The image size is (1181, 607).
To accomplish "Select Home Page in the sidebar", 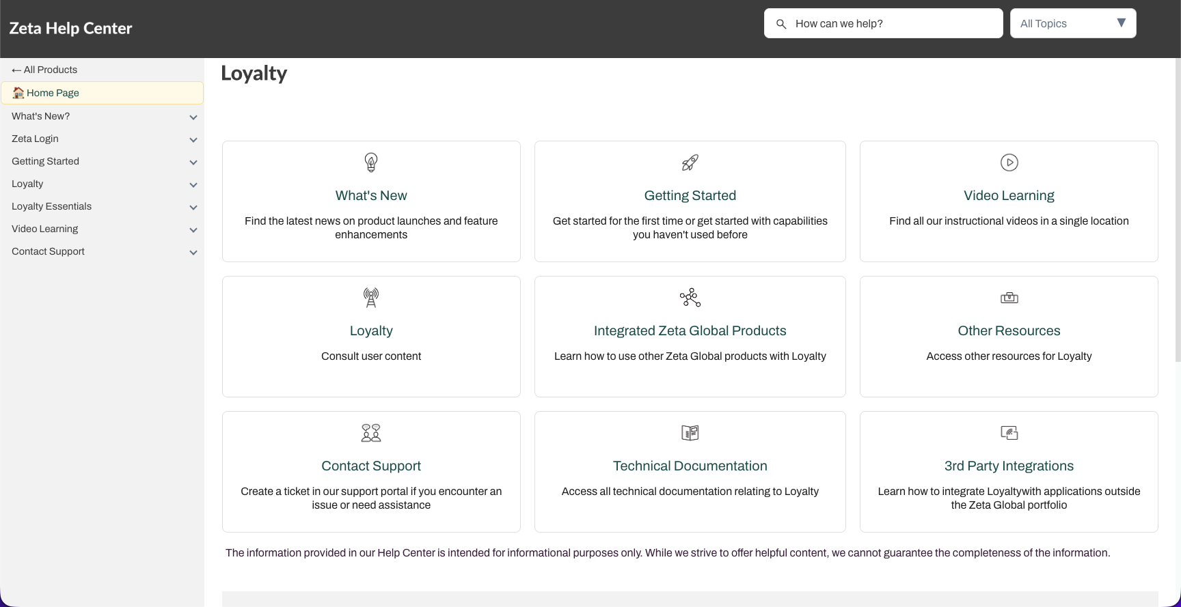I will click(53, 93).
